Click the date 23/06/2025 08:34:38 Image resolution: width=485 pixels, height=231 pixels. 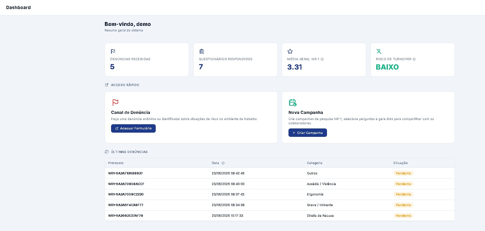point(228,205)
